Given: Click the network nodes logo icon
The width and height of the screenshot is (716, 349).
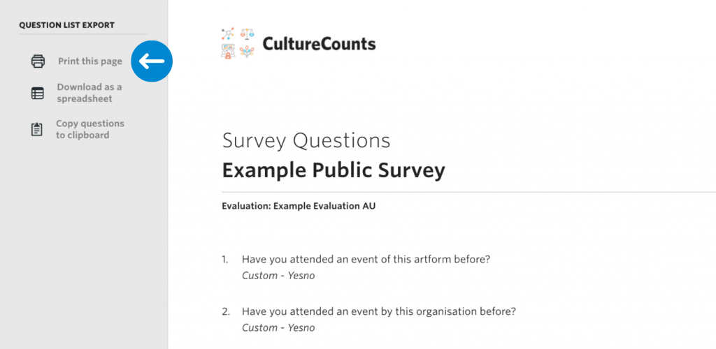Looking at the screenshot, I should click(x=228, y=34).
